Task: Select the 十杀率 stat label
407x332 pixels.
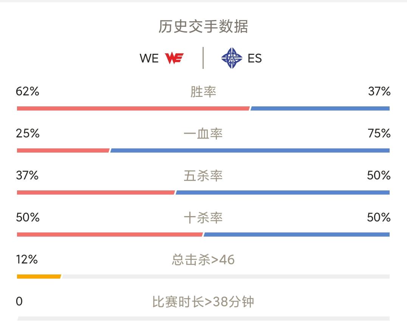Action: pos(203,218)
